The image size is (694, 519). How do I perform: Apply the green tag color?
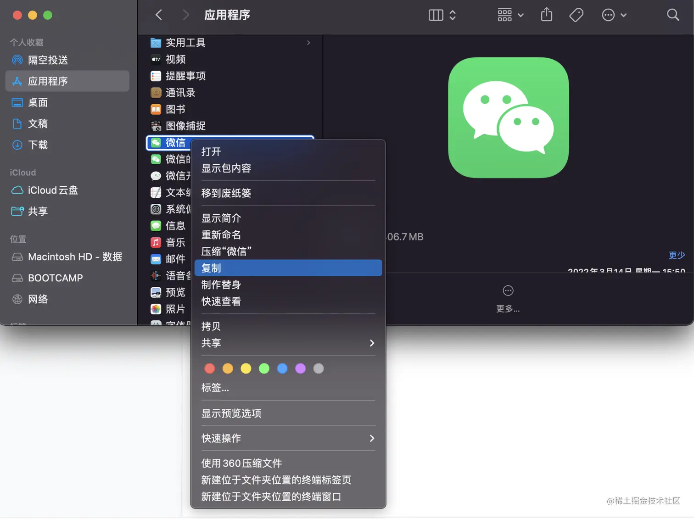[x=264, y=368]
